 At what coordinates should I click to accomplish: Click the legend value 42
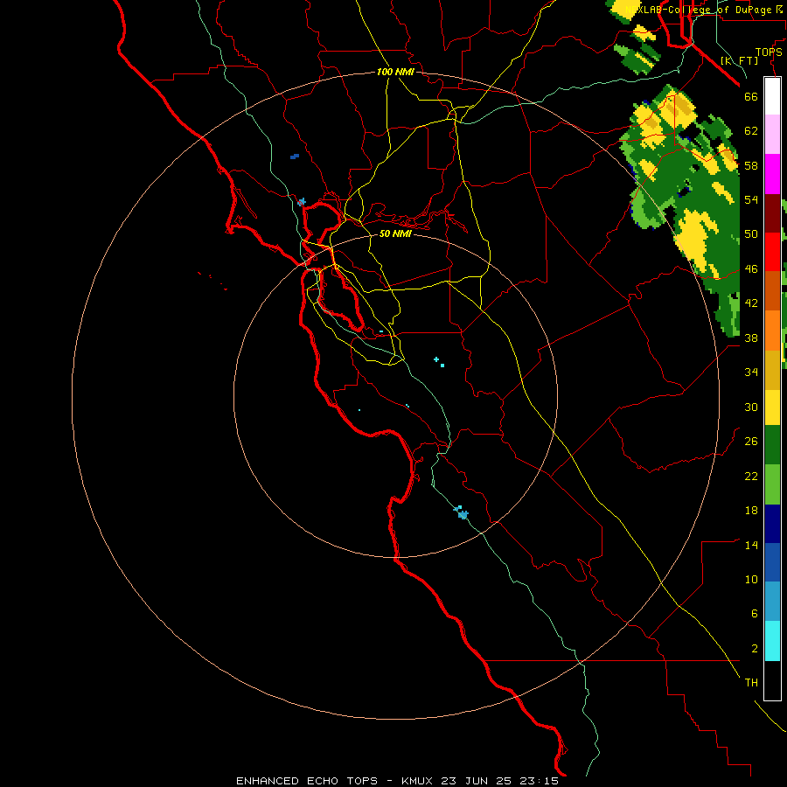(x=751, y=303)
